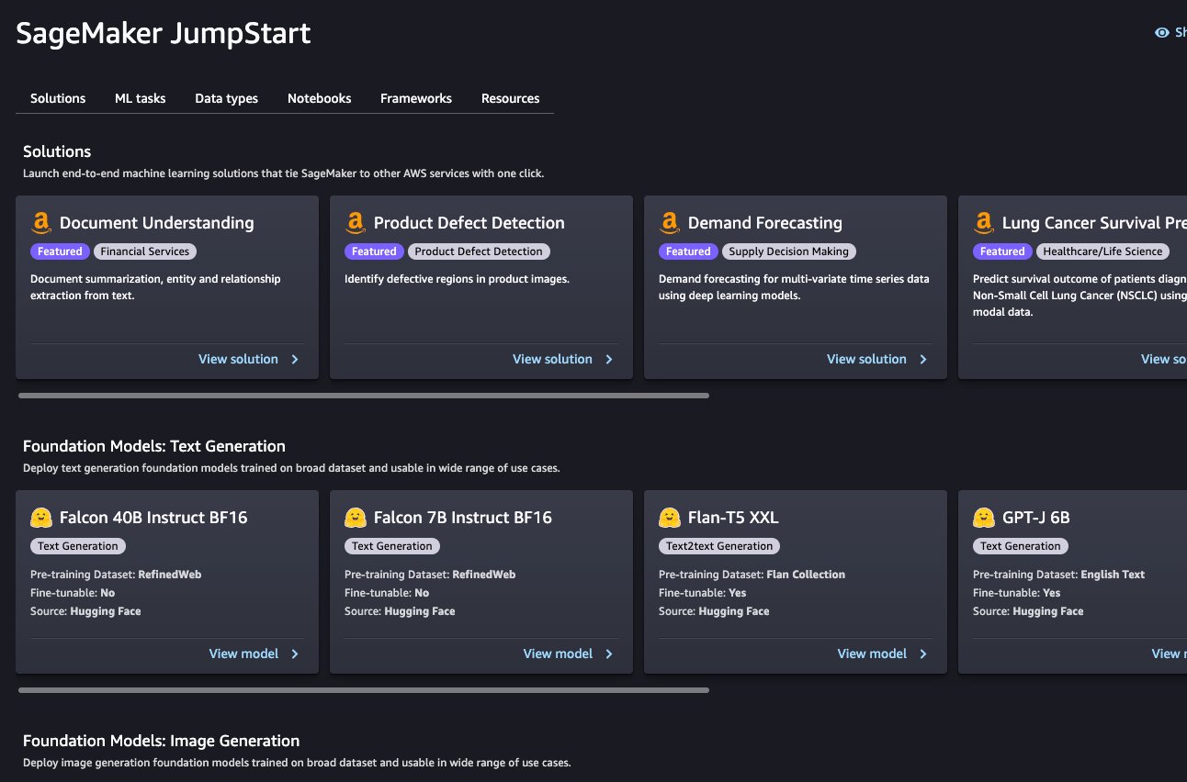The width and height of the screenshot is (1187, 782).
Task: Click the Lung Cancer Survival card title
Action: pyautogui.click(x=1094, y=223)
